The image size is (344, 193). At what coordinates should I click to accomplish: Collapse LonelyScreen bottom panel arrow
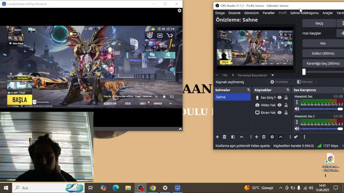(180, 129)
